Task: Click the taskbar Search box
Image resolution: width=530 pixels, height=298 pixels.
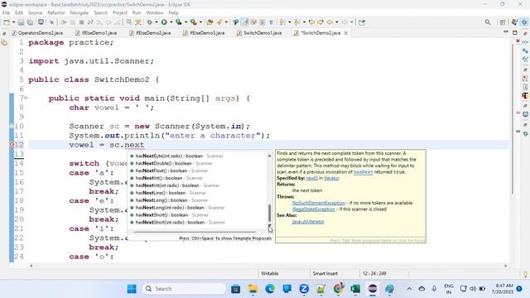Action: pyautogui.click(x=184, y=289)
